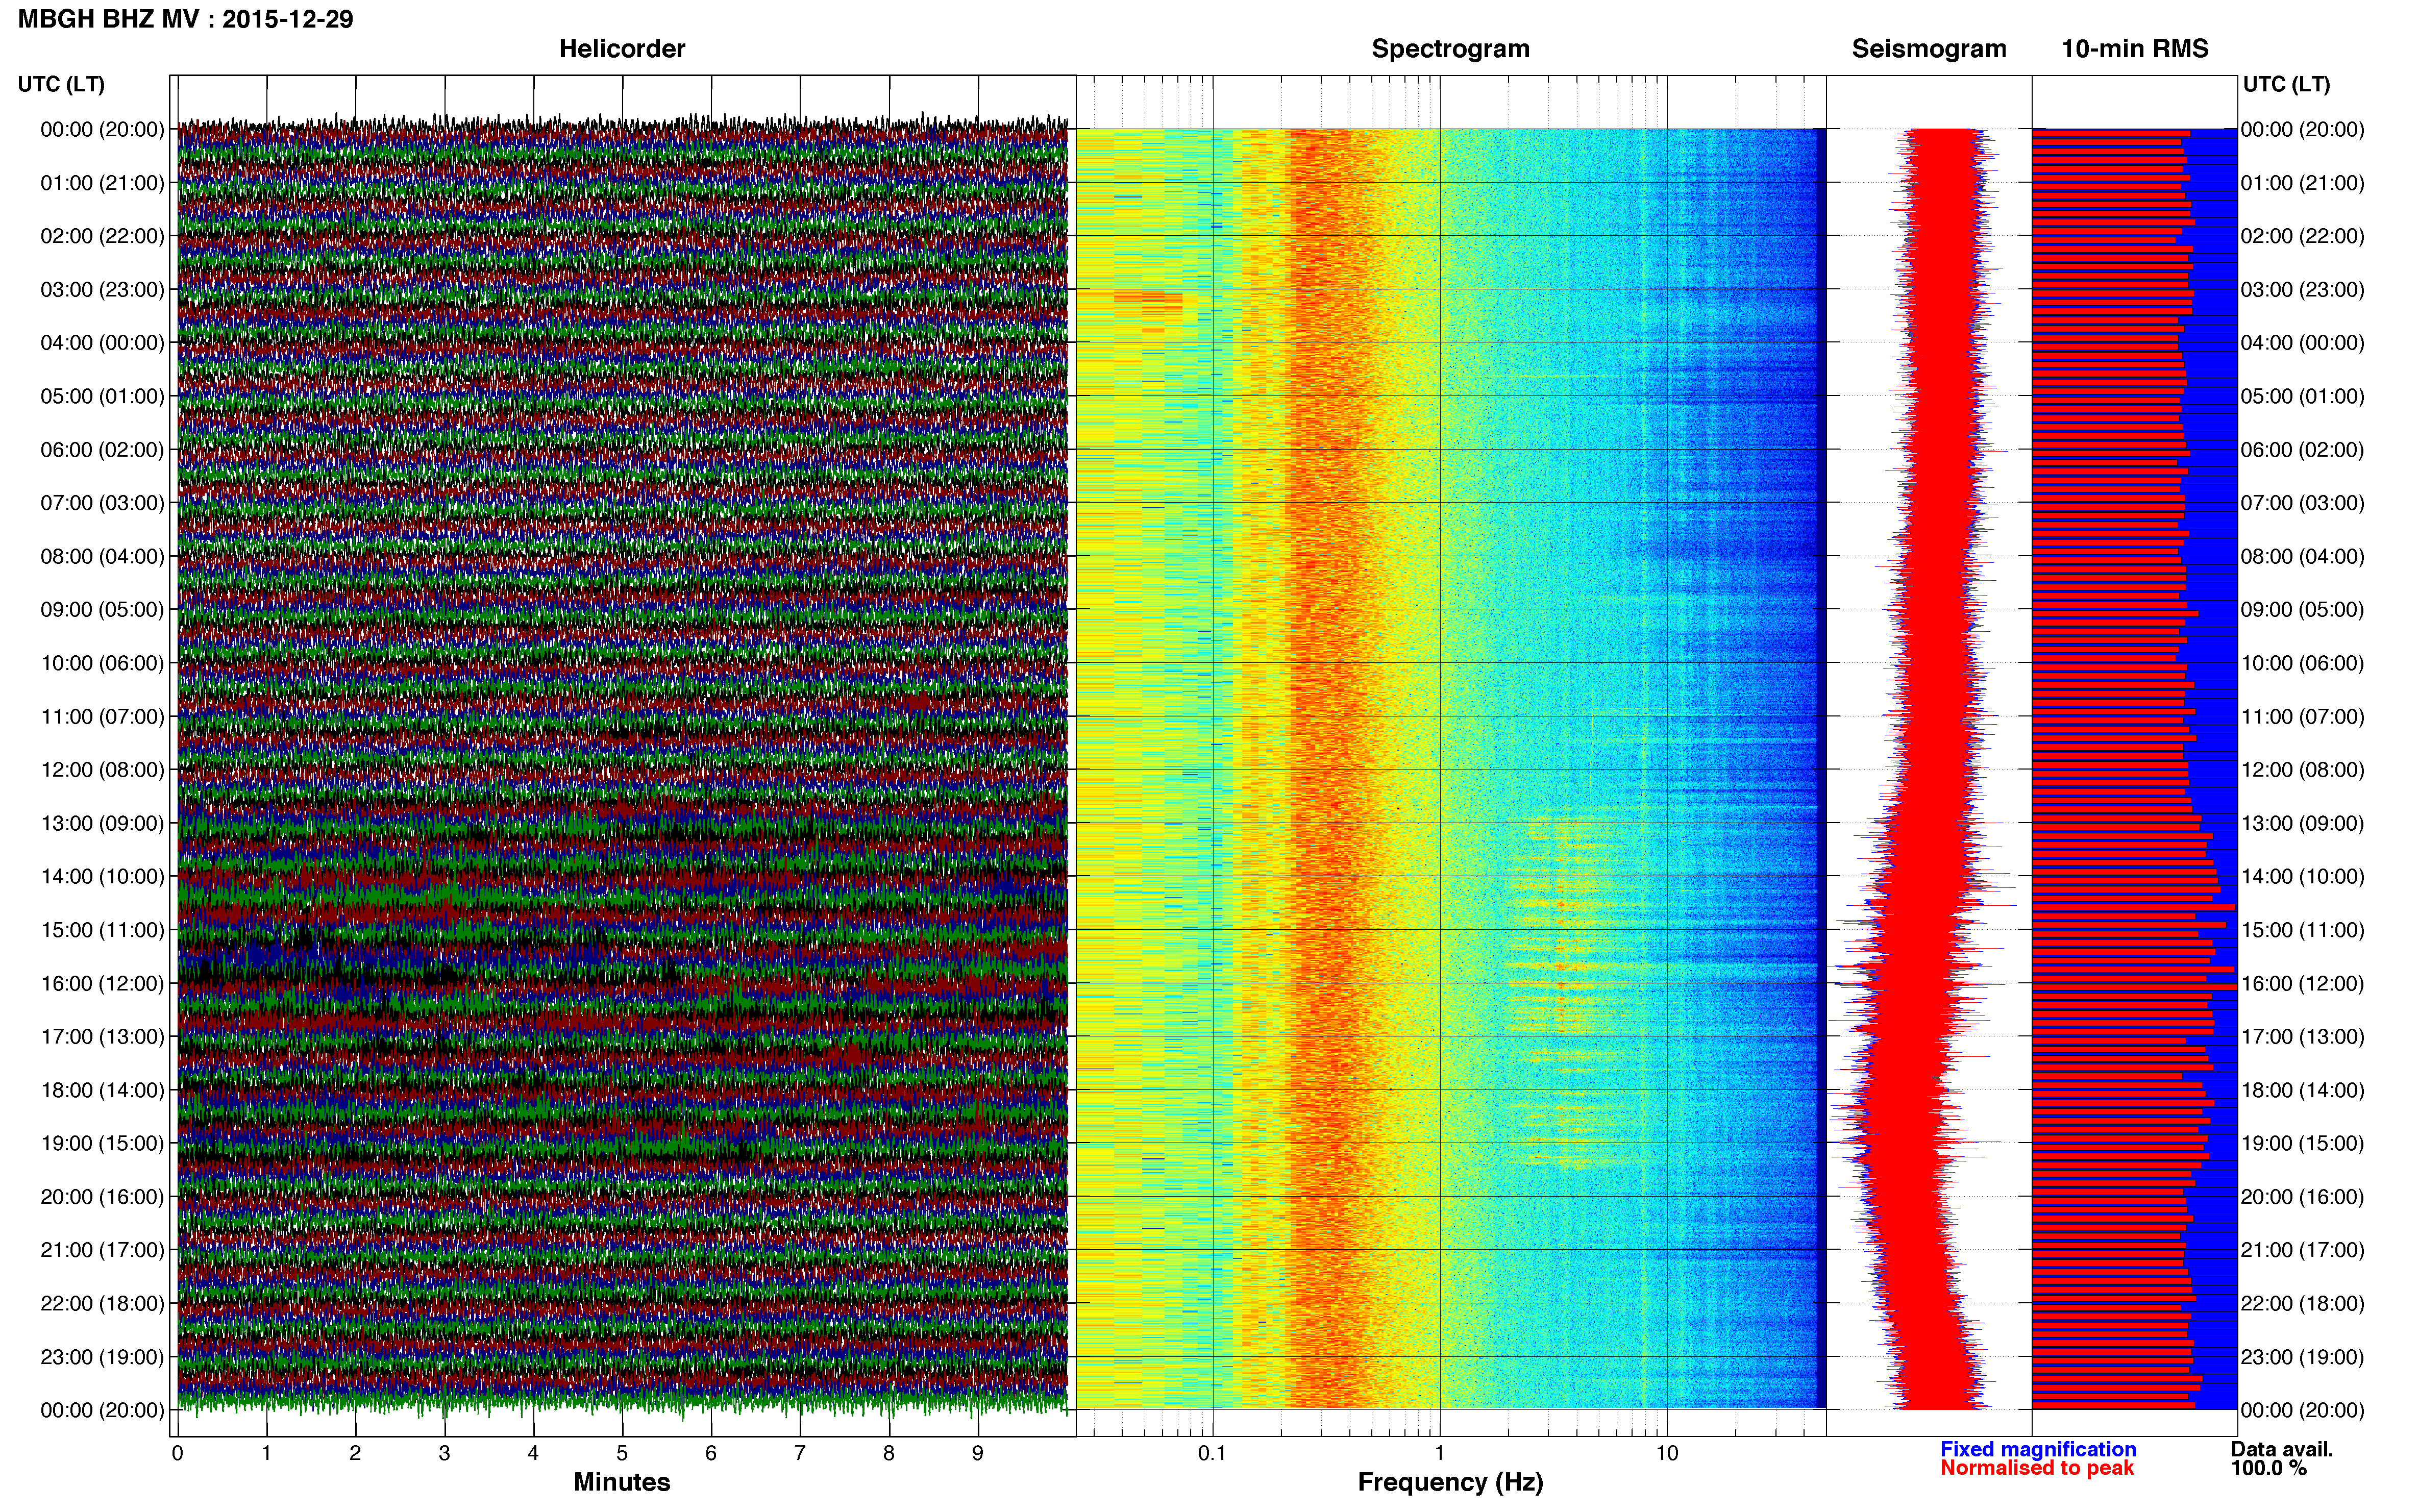Viewport: 2419px width, 1512px height.
Task: Click left time label '22:00 (18:00)'
Action: (102, 1304)
